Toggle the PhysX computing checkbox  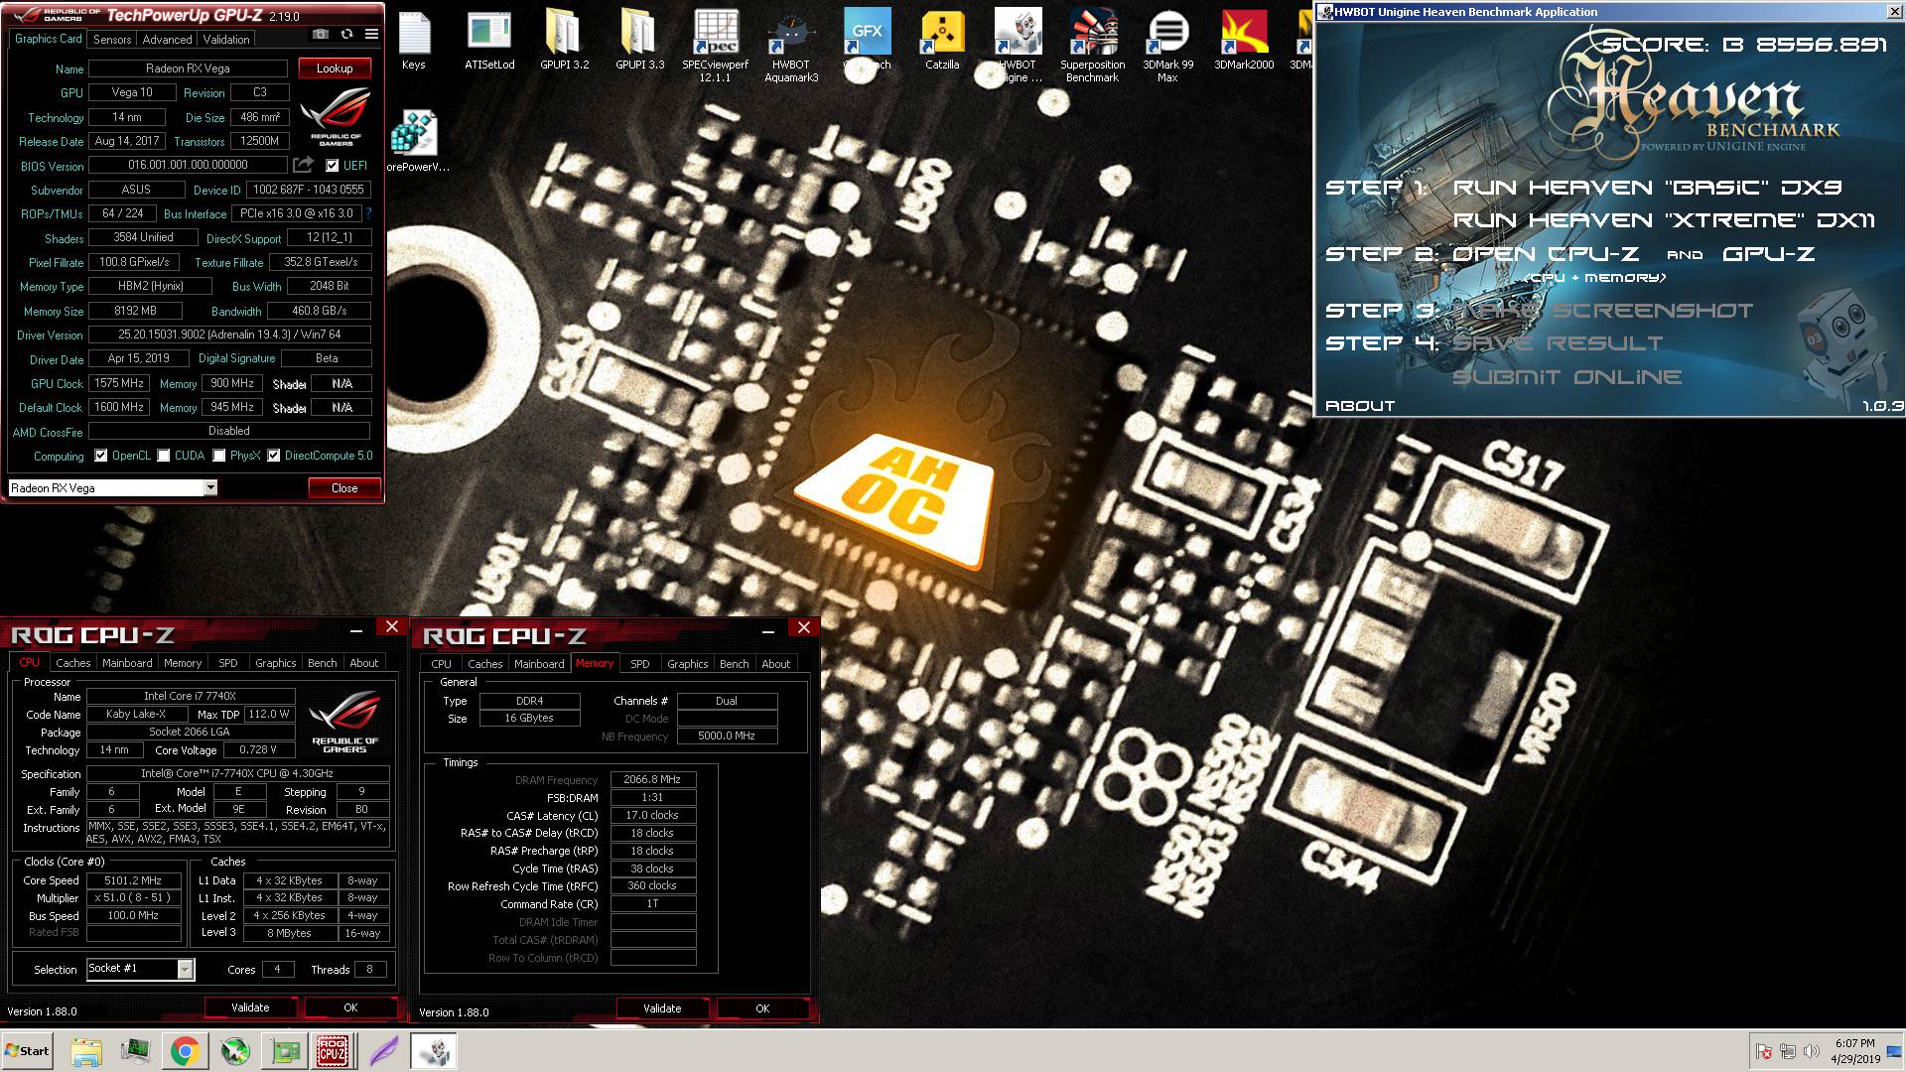218,456
